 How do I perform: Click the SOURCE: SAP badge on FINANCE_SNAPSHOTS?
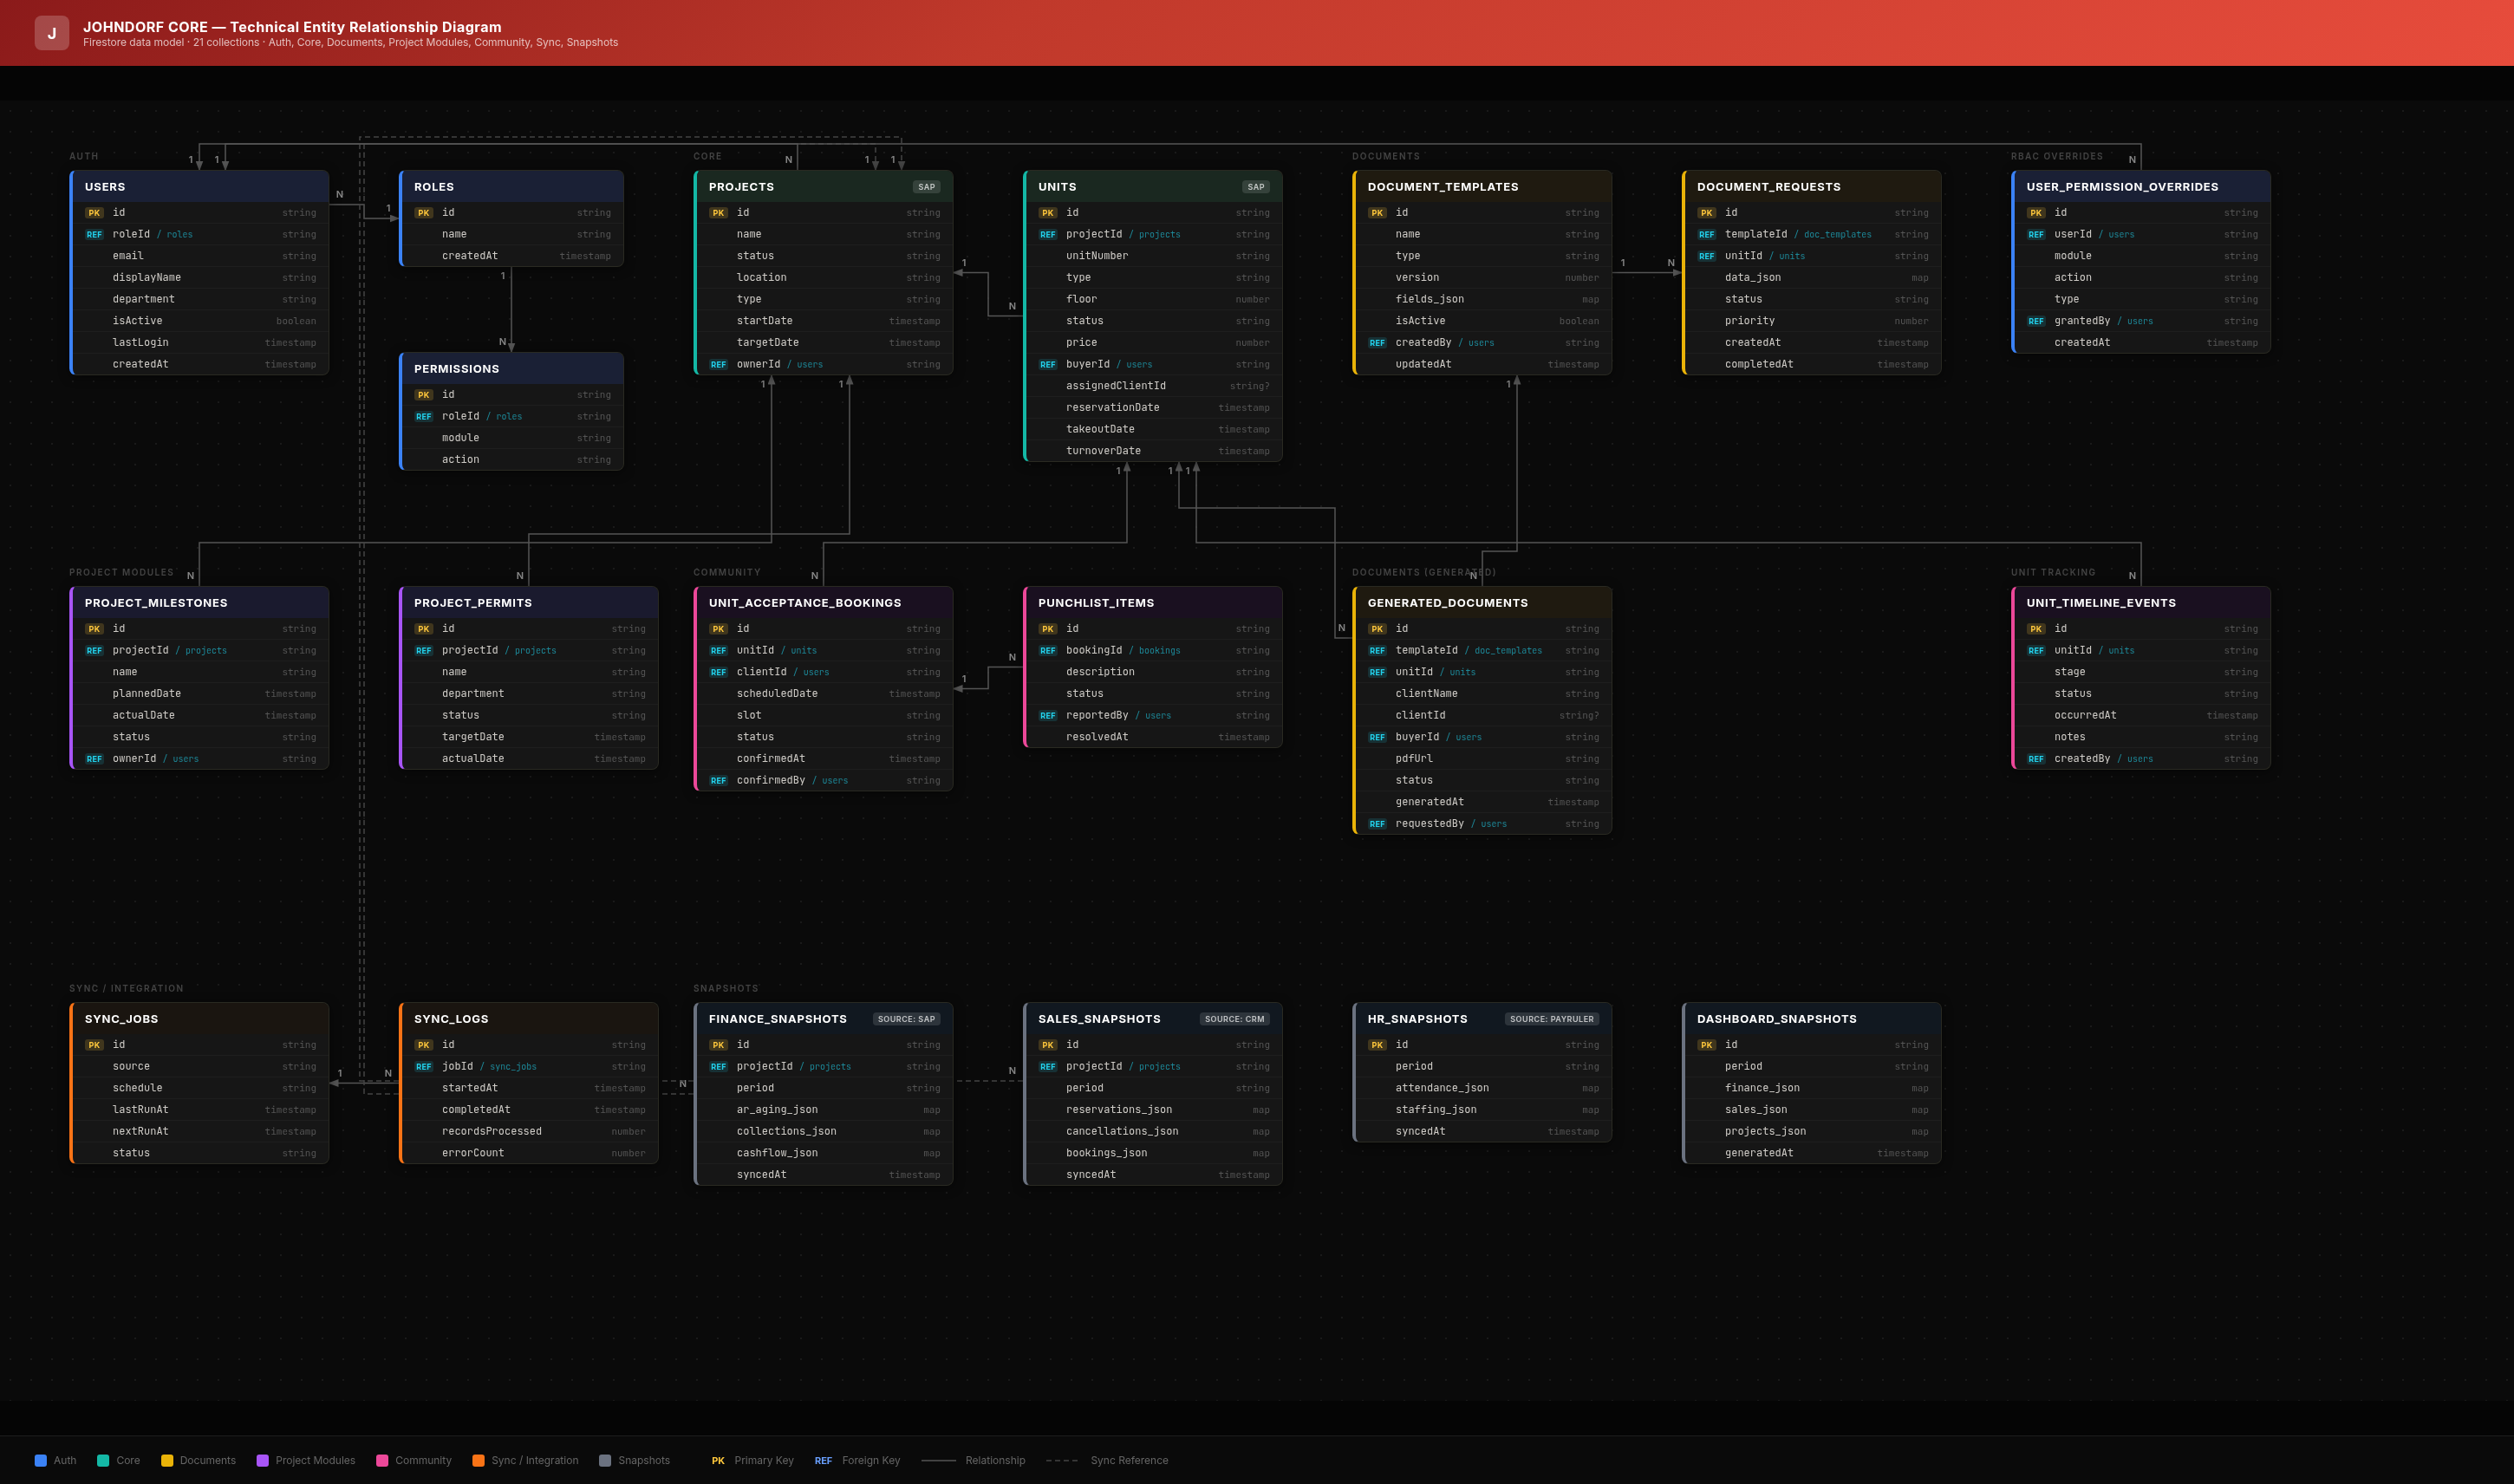tap(906, 1019)
